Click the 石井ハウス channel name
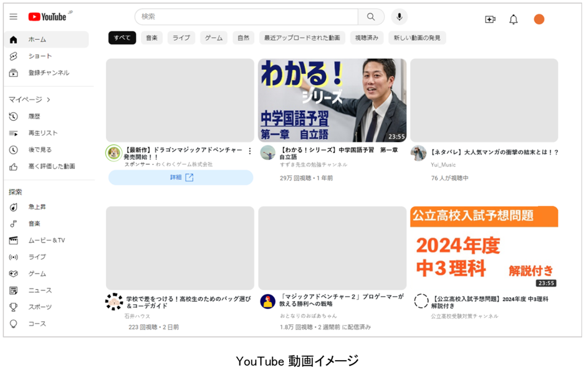The width and height of the screenshot is (584, 370). (x=137, y=316)
